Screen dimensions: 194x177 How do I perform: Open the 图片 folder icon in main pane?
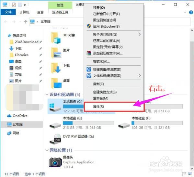click(56, 53)
